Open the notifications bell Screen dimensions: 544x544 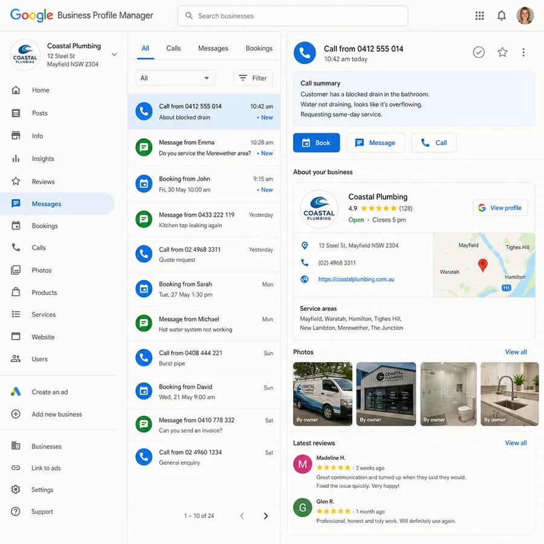[501, 16]
